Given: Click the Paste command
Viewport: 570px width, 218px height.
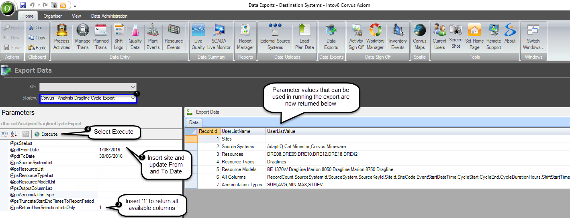Looking at the screenshot, I should tap(37, 47).
